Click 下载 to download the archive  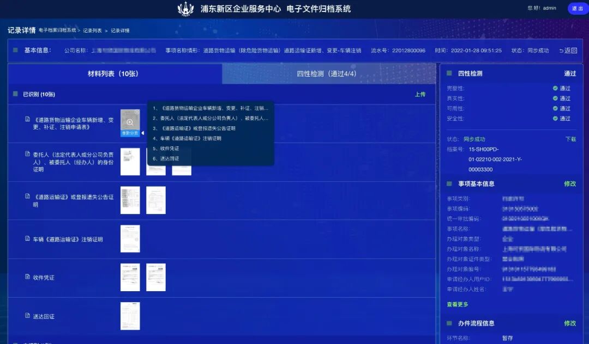coord(570,139)
